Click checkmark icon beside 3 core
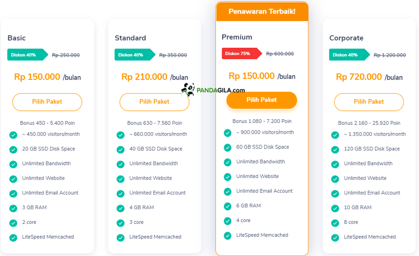This screenshot has width=419, height=256. [120, 223]
